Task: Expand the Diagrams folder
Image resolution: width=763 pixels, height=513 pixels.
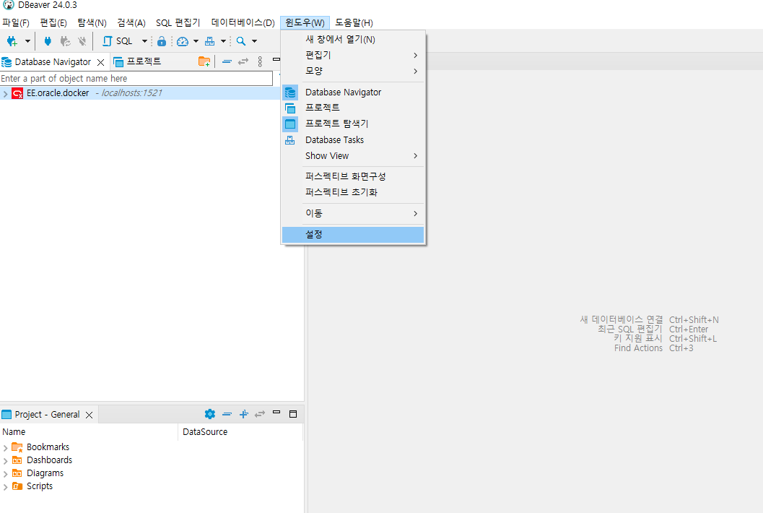Action: pos(5,474)
